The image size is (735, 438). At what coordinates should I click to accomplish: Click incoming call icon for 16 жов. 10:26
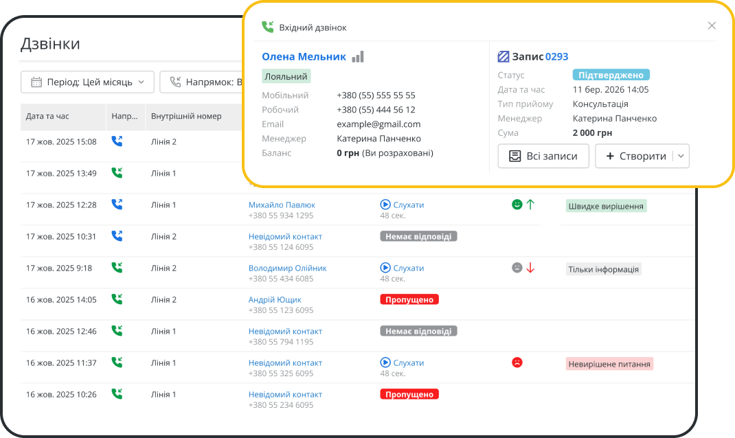117,394
